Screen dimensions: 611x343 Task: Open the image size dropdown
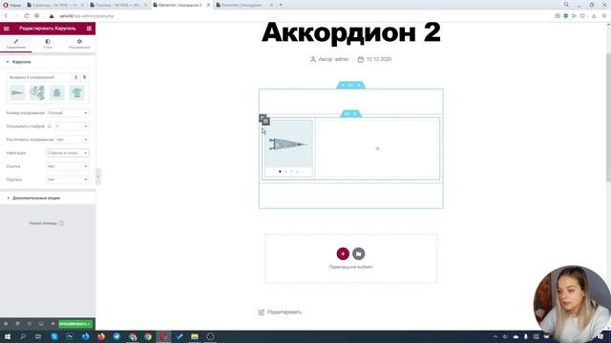[x=68, y=112]
